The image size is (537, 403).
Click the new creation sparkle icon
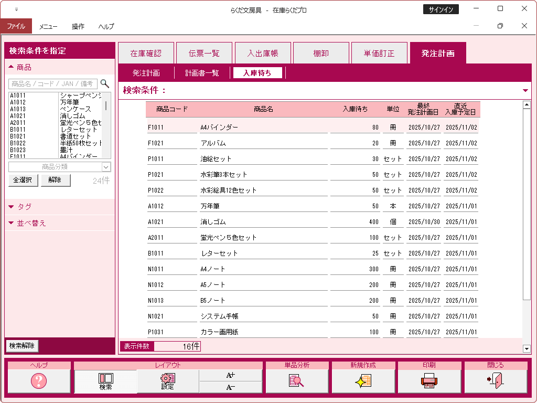tap(363, 381)
